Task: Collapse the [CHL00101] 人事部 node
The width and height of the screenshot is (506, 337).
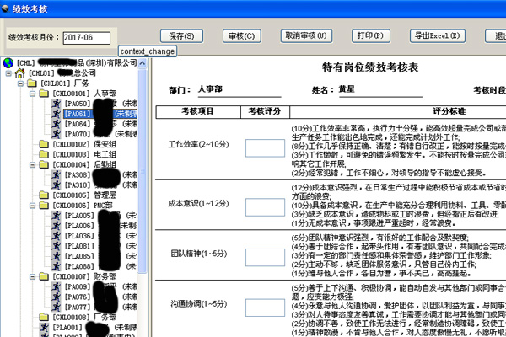Action: [33, 94]
